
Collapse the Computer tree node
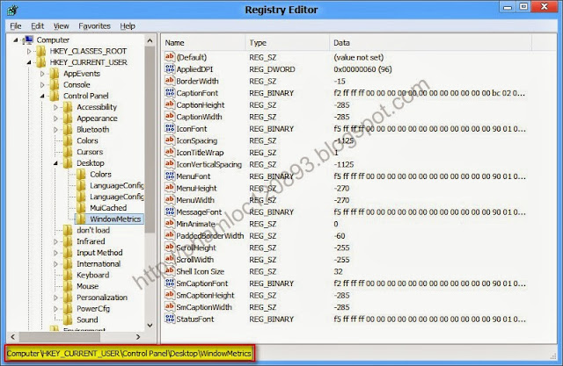tap(16, 40)
